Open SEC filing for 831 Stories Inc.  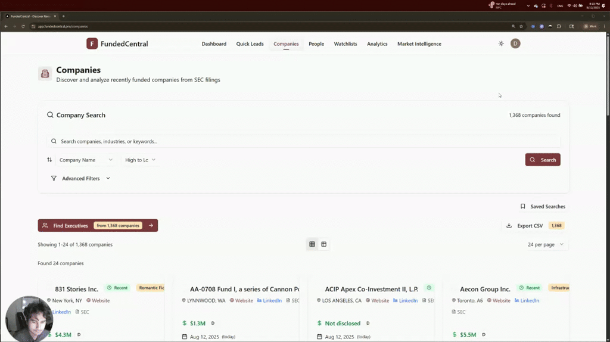82,312
